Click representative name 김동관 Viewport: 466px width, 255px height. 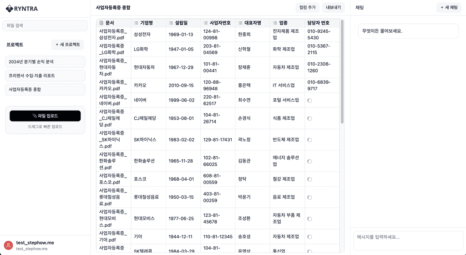pyautogui.click(x=253, y=161)
